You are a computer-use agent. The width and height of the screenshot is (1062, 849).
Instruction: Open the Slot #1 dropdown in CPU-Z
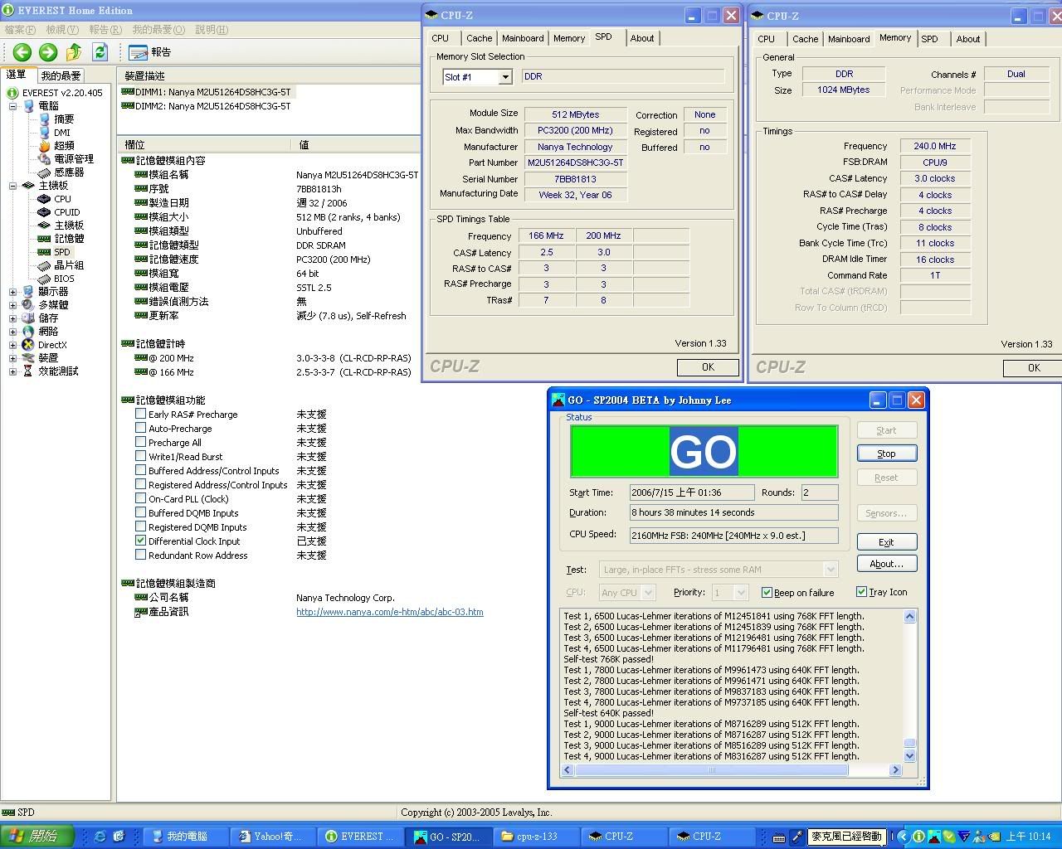pyautogui.click(x=504, y=77)
